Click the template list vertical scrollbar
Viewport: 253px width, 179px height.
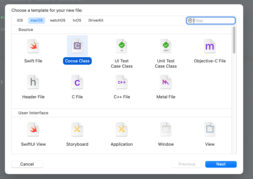pyautogui.click(x=234, y=40)
